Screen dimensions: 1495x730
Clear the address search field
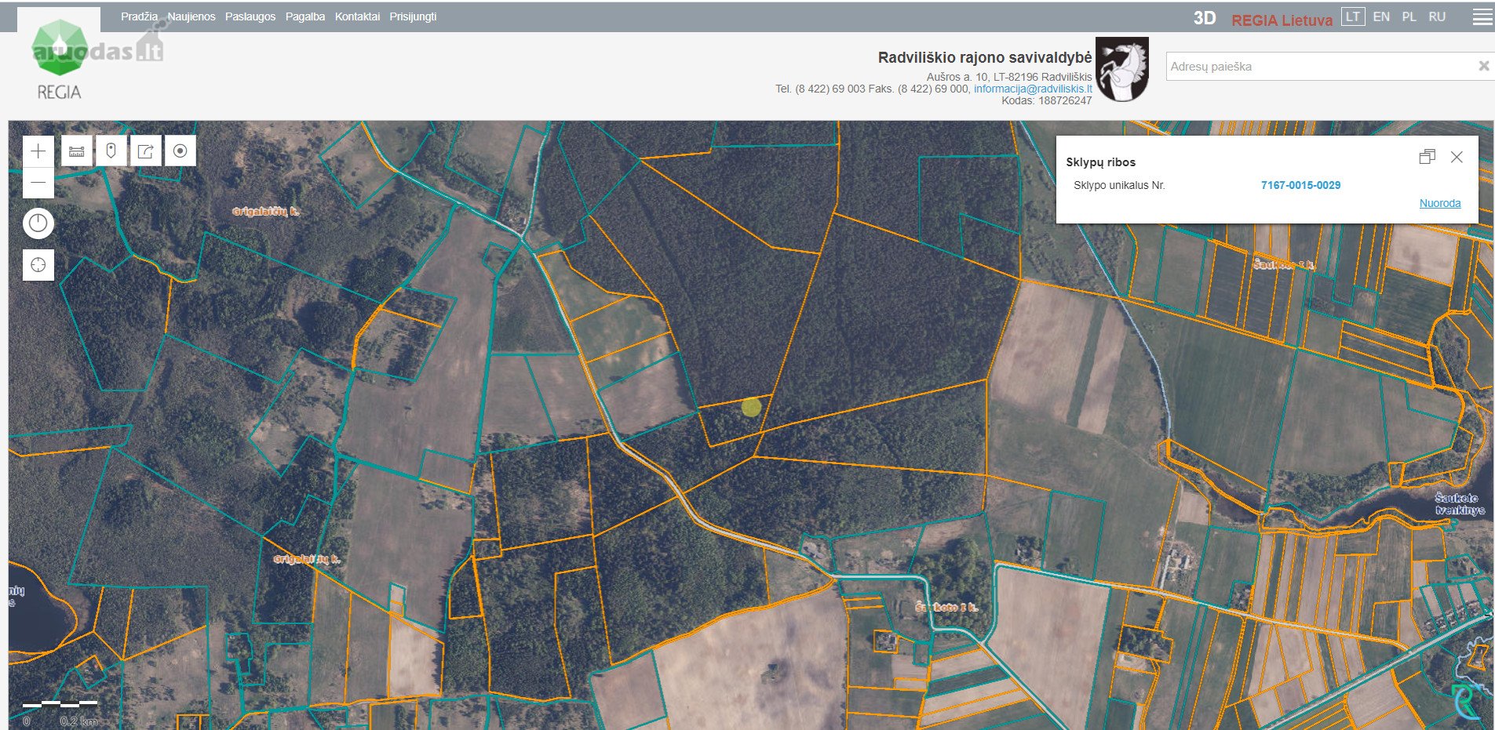click(1483, 66)
